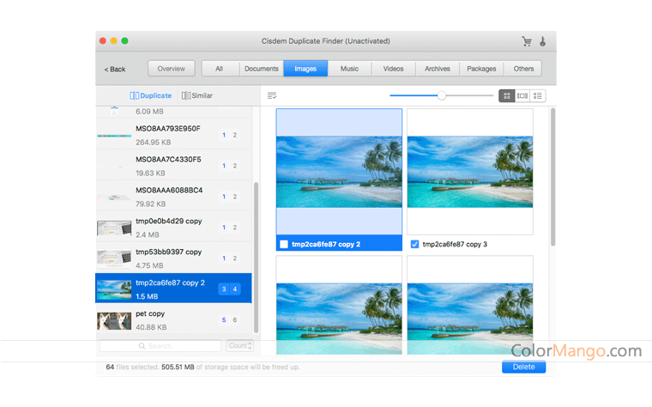Viewport: 652px width, 407px height.
Task: Select the Duplicate mode icon
Action: click(x=135, y=96)
